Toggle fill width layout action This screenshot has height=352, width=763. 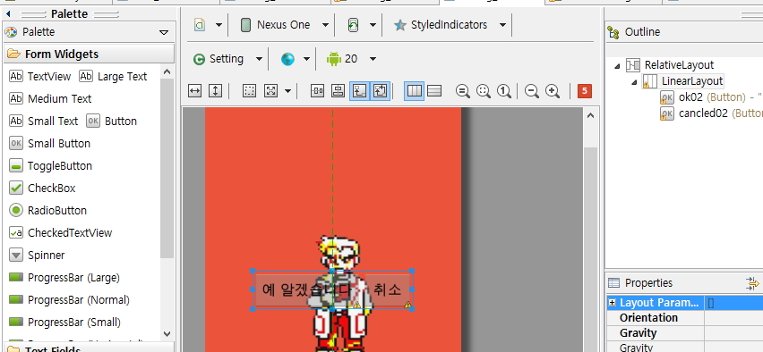click(x=194, y=91)
